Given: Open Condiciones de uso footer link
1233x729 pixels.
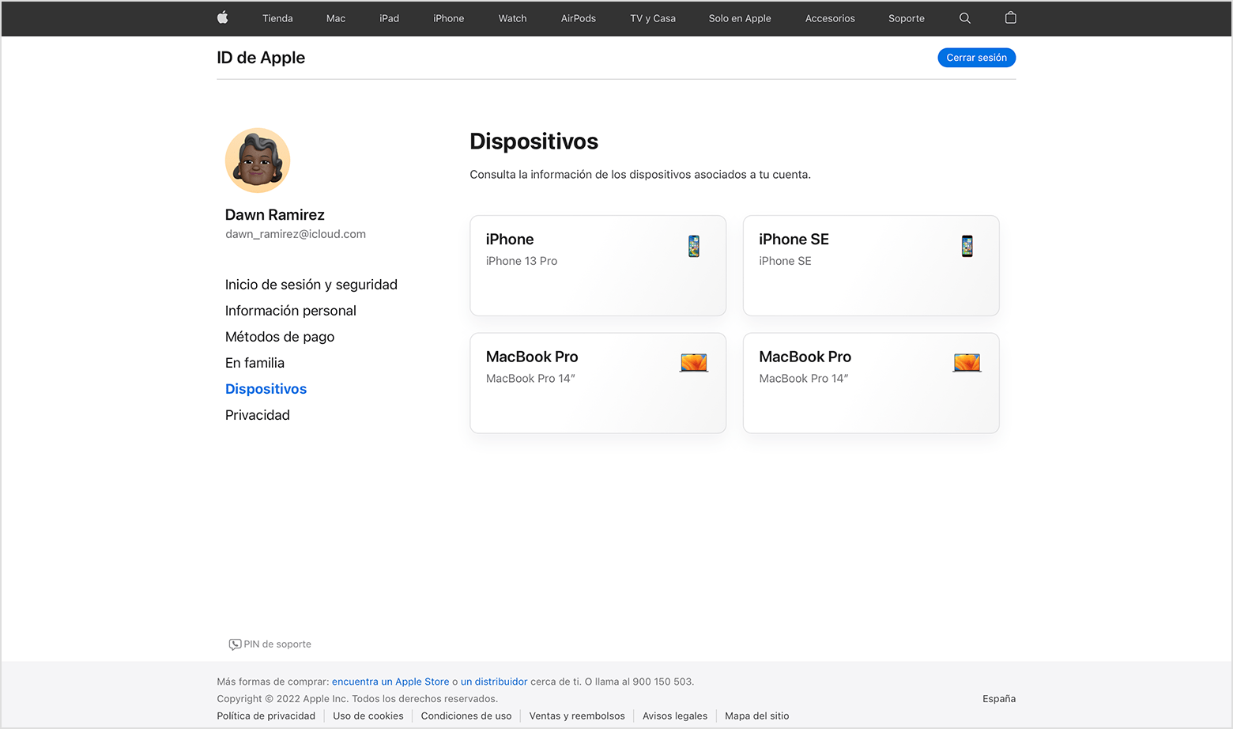Looking at the screenshot, I should point(466,716).
